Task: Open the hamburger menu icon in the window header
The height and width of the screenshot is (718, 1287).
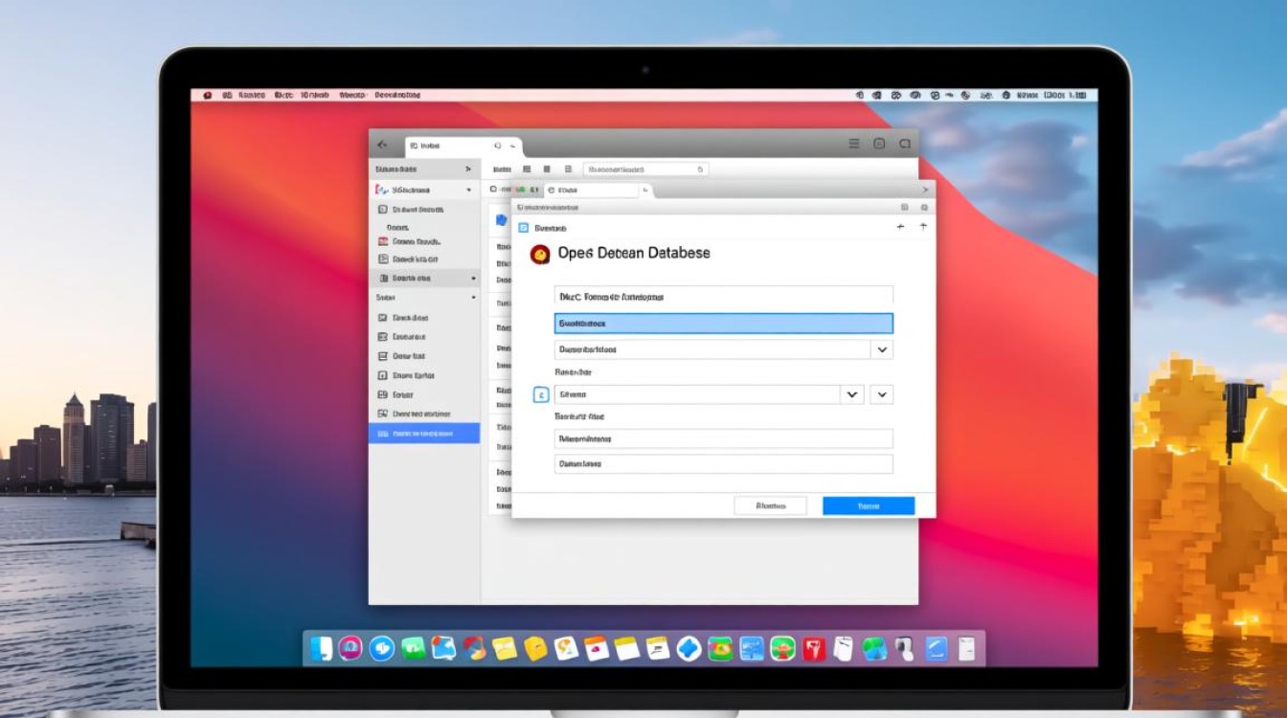Action: tap(854, 144)
